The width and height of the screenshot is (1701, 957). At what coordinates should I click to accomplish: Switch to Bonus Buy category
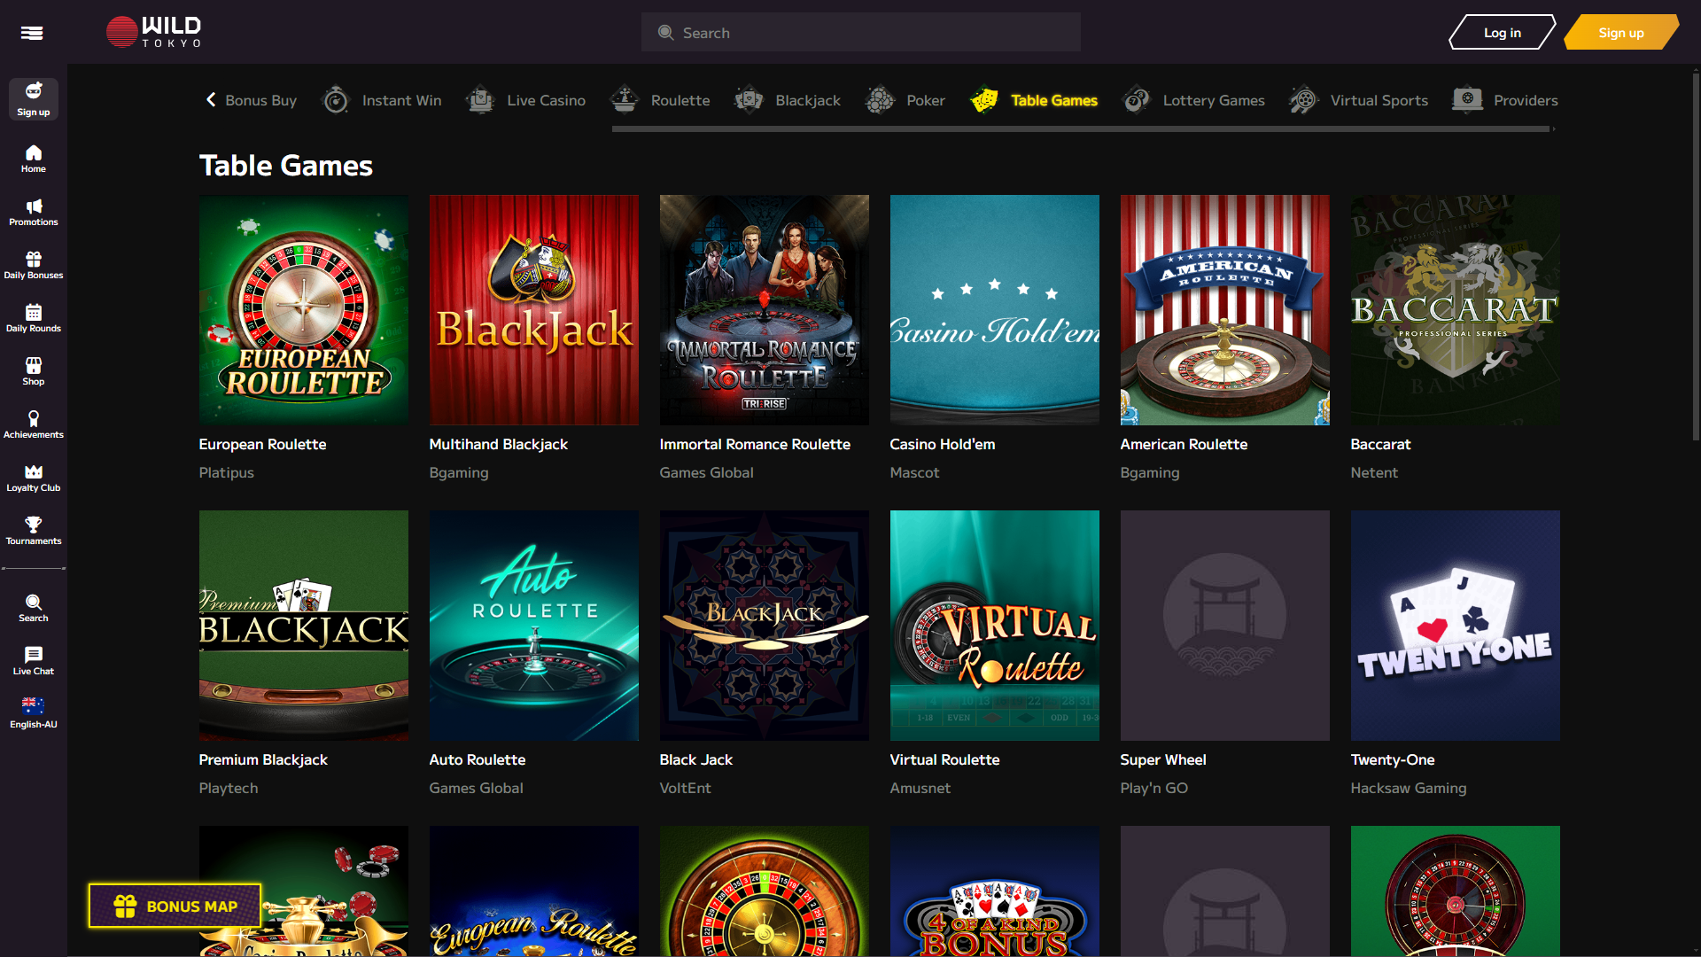point(260,100)
